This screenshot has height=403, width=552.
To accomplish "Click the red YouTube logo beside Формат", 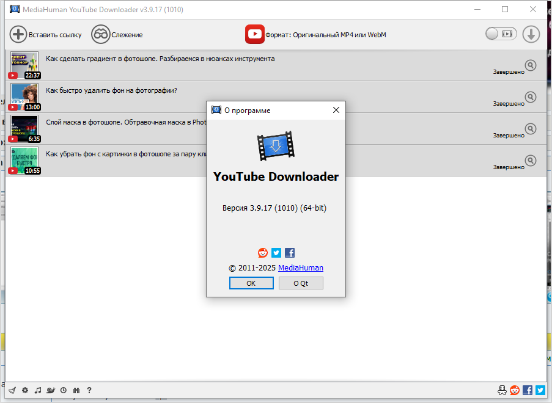I will (x=255, y=34).
